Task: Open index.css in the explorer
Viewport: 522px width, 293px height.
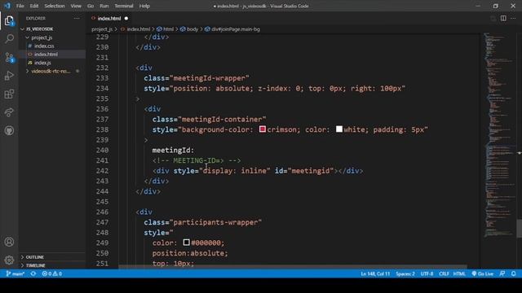Action: (44, 46)
